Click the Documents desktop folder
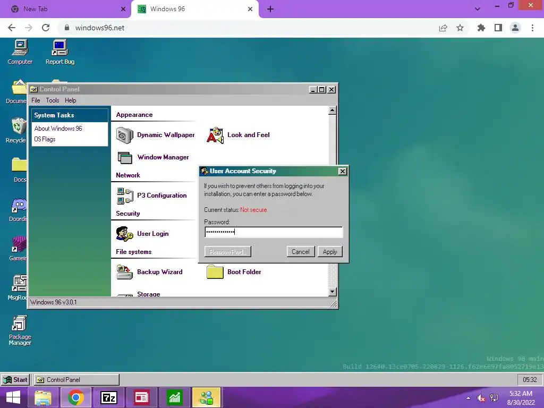This screenshot has width=544, height=408. [16, 91]
